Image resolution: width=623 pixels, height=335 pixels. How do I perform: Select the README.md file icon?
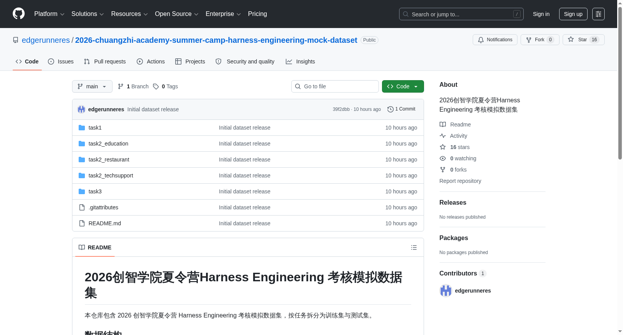(82, 223)
